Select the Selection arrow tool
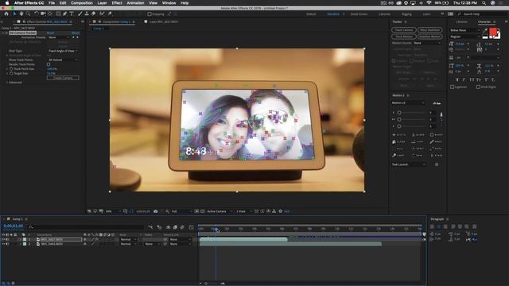The width and height of the screenshot is (509, 286). 14,14
